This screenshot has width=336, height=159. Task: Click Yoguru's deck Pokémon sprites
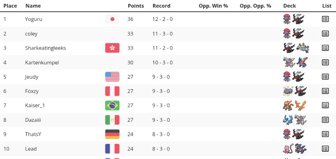pos(294,19)
